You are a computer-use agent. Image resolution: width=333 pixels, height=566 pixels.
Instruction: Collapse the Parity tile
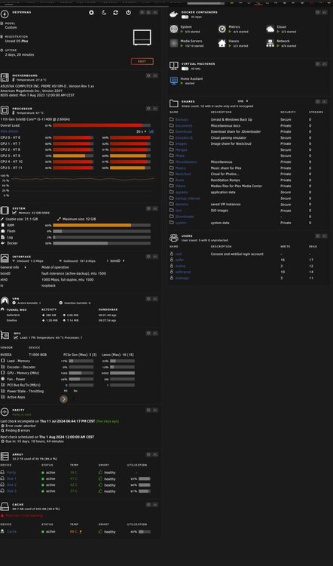(155, 410)
